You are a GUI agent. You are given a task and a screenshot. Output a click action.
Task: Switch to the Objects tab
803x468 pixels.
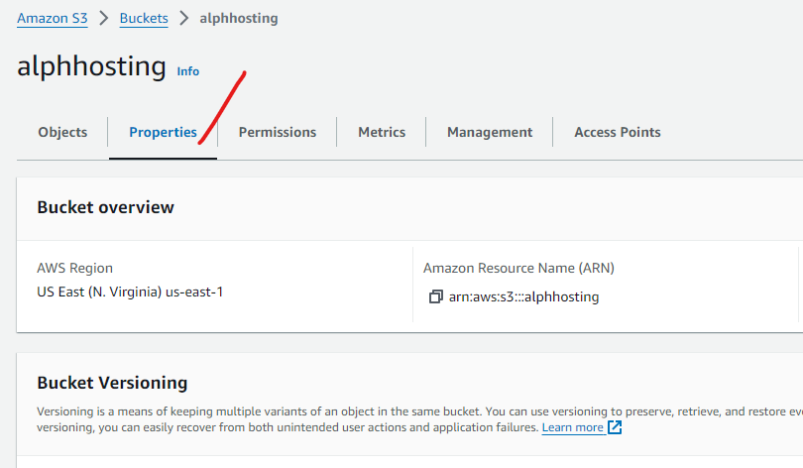62,132
